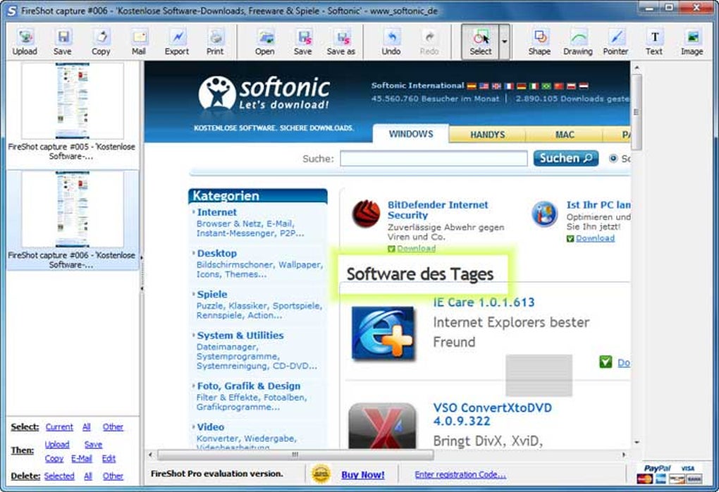Image resolution: width=719 pixels, height=492 pixels.
Task: Open the Video category
Action: [211, 427]
